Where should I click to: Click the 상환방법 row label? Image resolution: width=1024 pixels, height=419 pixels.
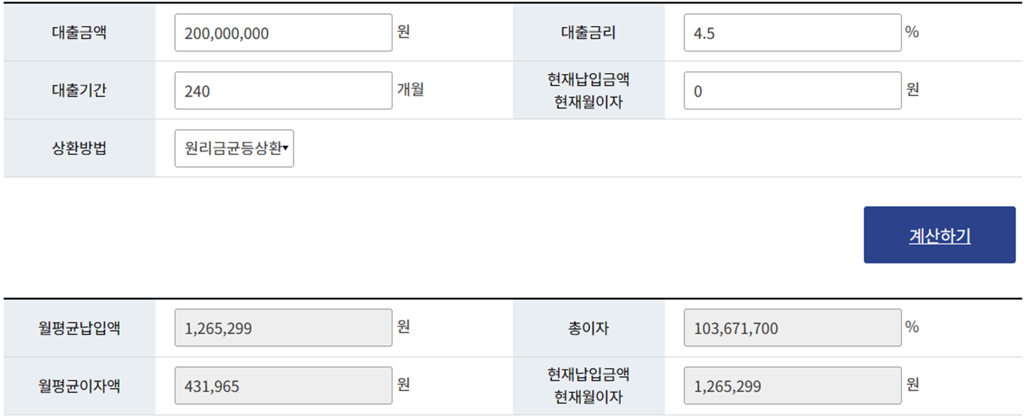point(78,148)
